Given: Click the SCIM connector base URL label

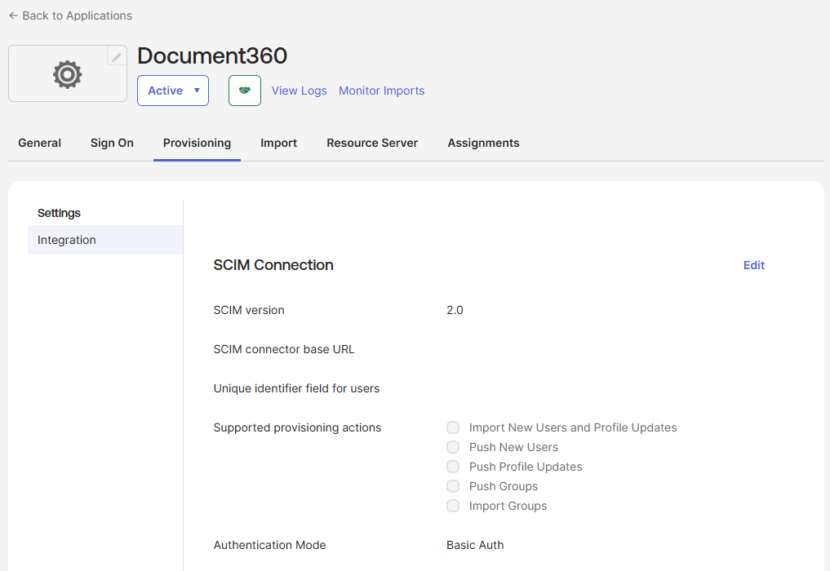Looking at the screenshot, I should pos(284,349).
